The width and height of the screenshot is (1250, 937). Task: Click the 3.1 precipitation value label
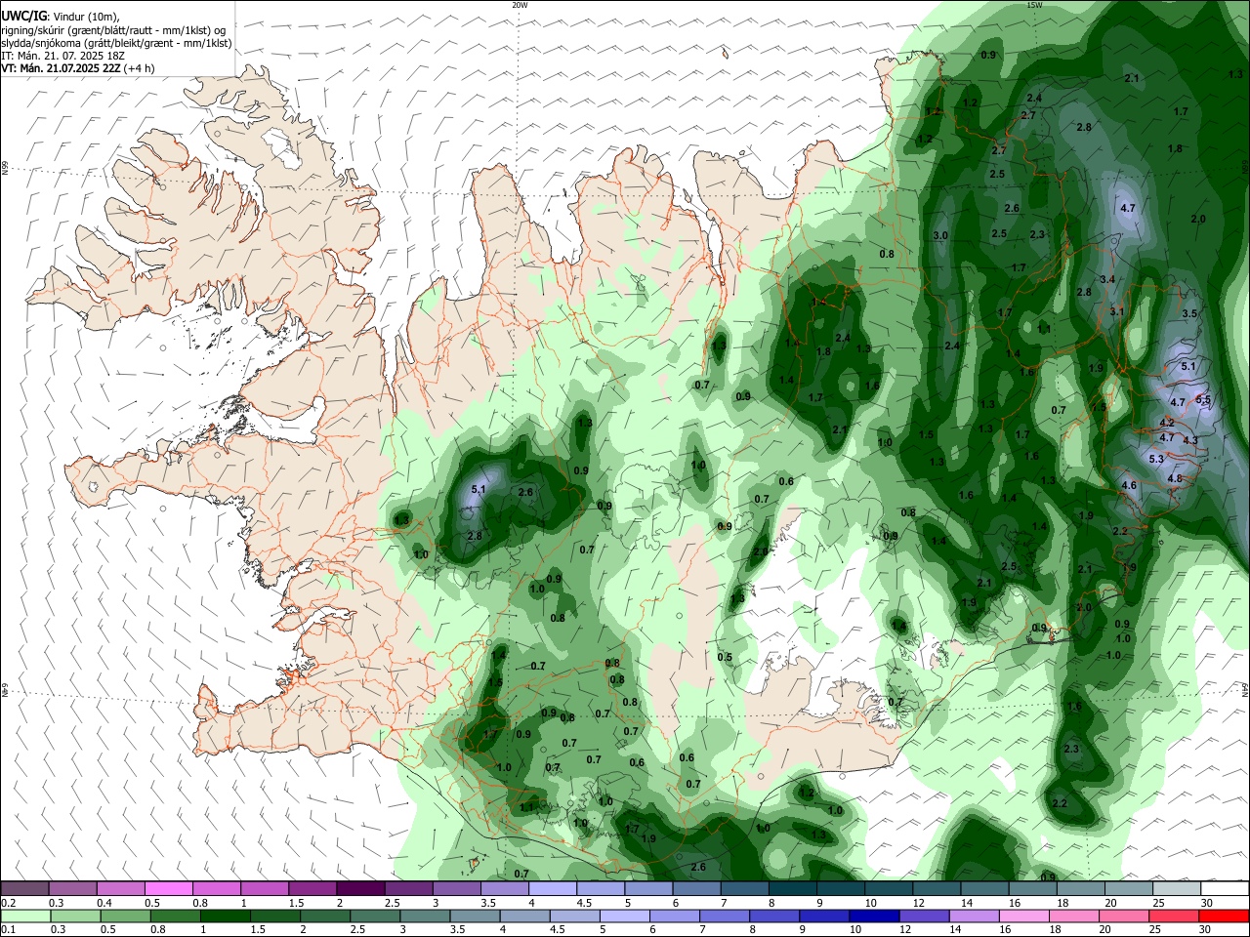(1117, 311)
